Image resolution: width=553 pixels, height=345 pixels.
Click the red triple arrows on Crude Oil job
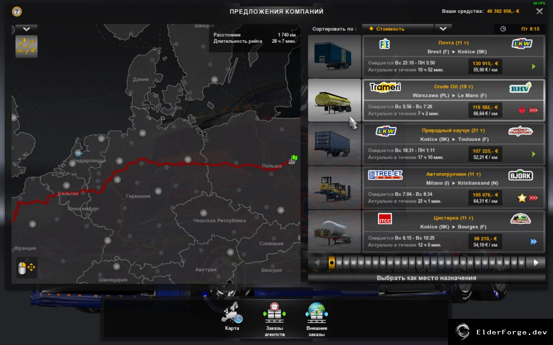[x=534, y=110]
